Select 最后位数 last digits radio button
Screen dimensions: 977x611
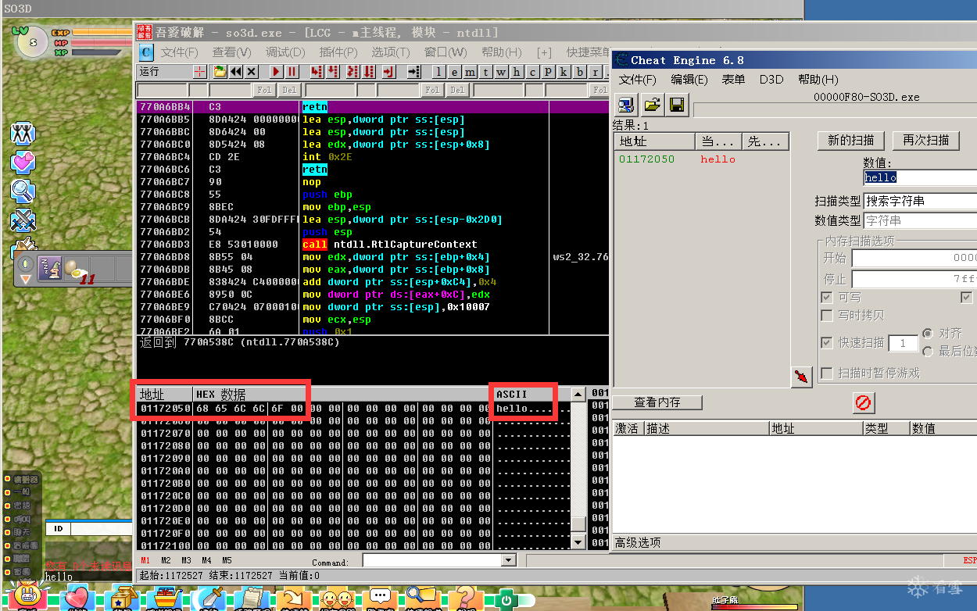coord(928,352)
